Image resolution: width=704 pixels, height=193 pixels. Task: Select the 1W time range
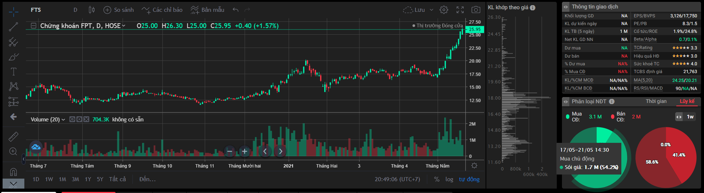point(49,179)
